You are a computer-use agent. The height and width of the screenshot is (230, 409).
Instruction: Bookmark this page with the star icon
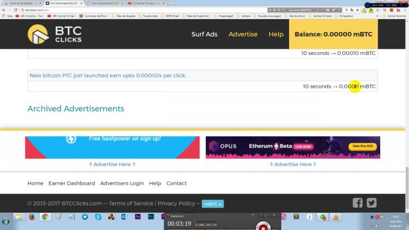click(357, 10)
